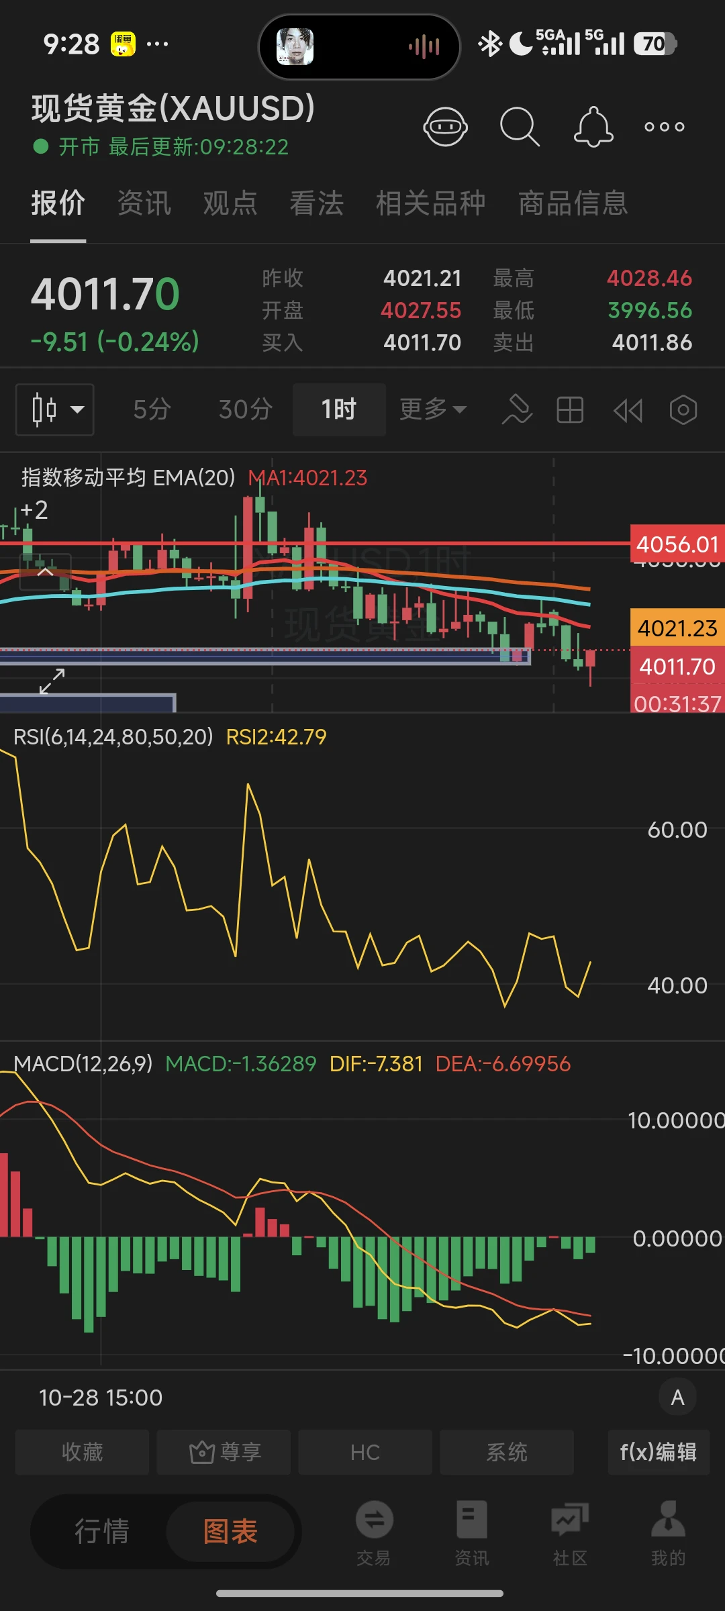Open the 相关品种 tab
The height and width of the screenshot is (1611, 725).
pyautogui.click(x=430, y=203)
